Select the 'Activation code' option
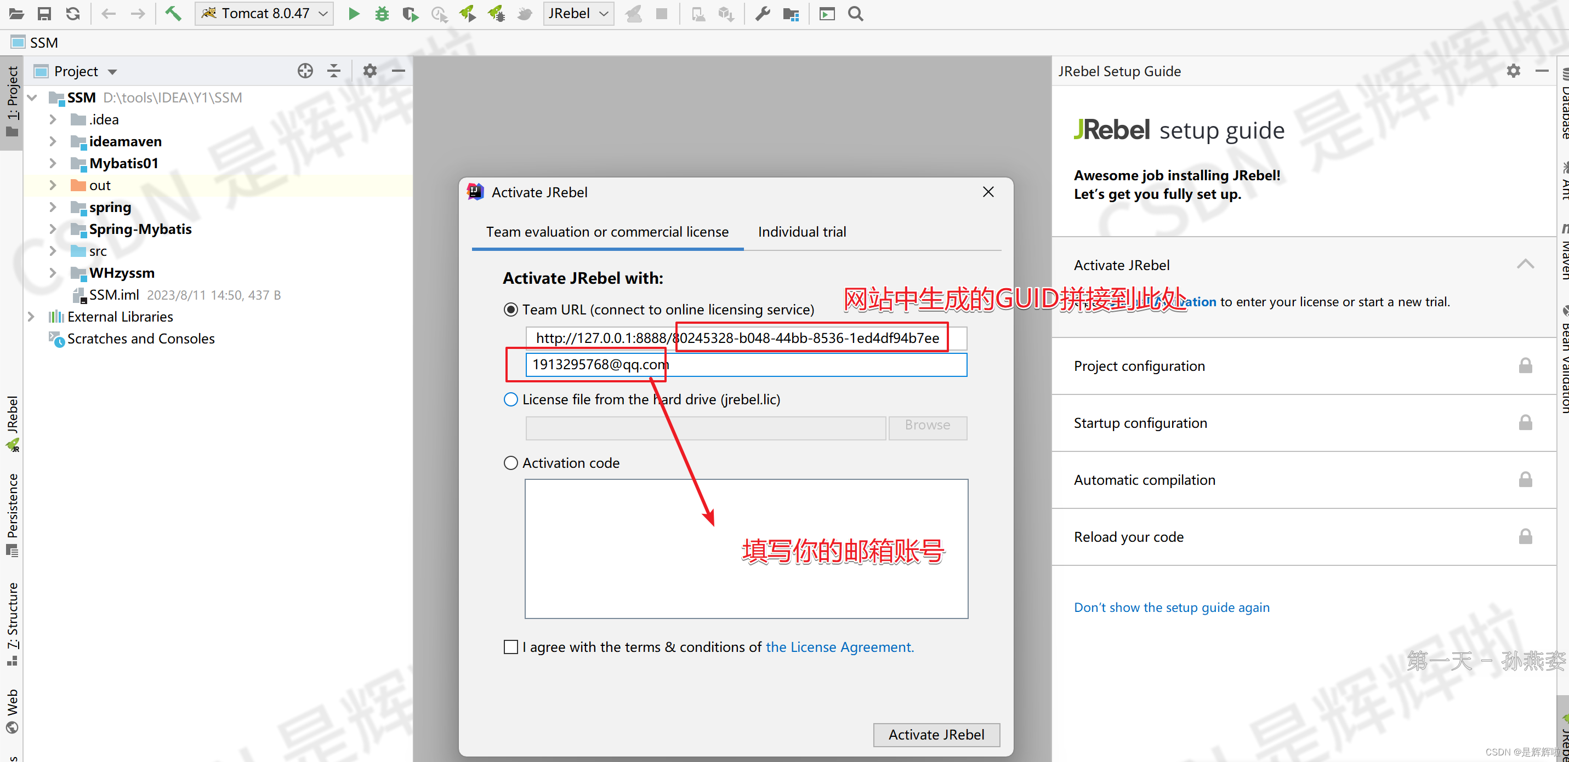Image resolution: width=1569 pixels, height=762 pixels. coord(510,462)
